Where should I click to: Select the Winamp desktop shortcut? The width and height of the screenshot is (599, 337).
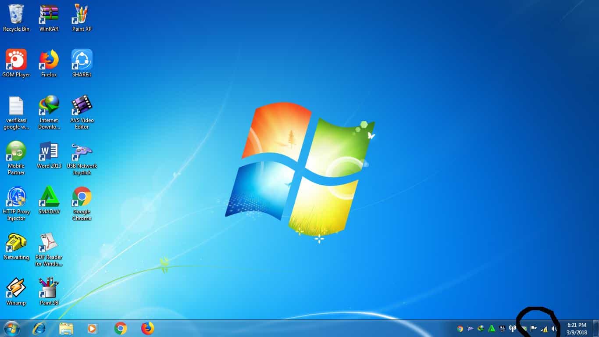click(16, 291)
